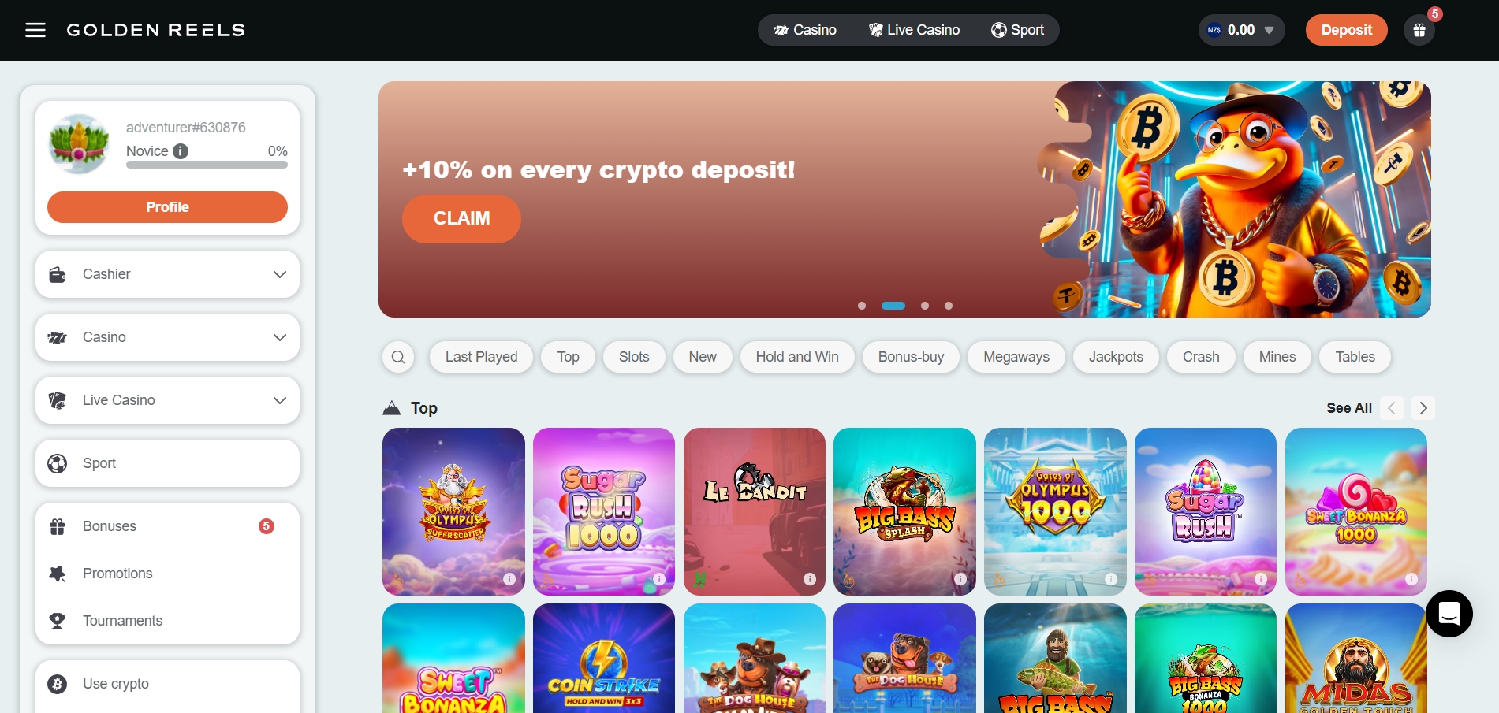The width and height of the screenshot is (1499, 713).
Task: Open the Big Bass Splash game thumbnail
Action: click(x=904, y=511)
